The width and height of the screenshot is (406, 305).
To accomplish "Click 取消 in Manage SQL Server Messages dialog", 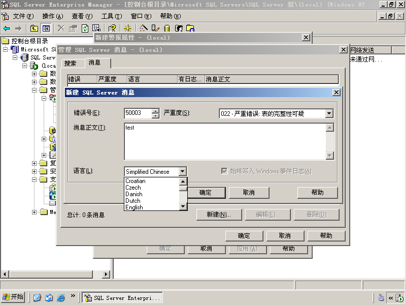I will (x=285, y=236).
